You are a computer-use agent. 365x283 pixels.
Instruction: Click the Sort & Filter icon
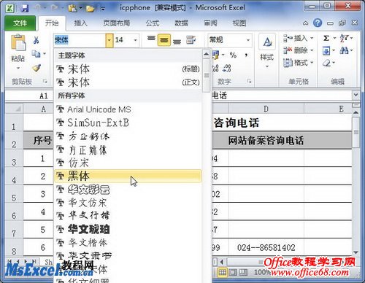pyautogui.click(x=344, y=38)
